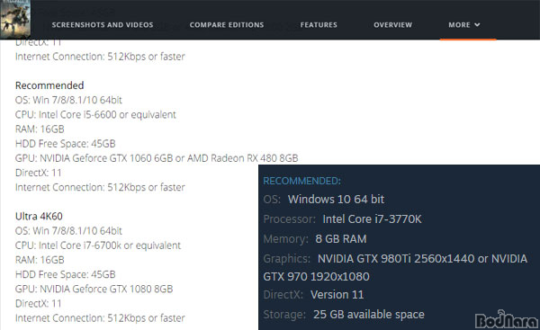540x330 pixels.
Task: Select 'DirectX: 11' under Ultra 4K60
Action: click(38, 304)
